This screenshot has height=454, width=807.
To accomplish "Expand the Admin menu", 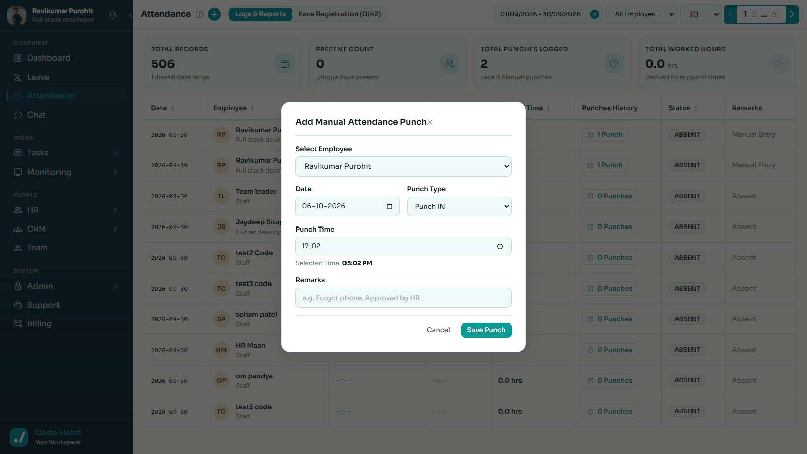I will point(67,286).
